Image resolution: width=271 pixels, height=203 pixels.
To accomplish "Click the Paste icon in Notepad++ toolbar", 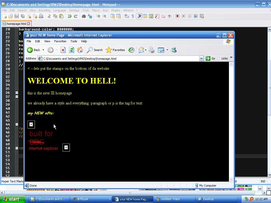I will click(x=61, y=16).
